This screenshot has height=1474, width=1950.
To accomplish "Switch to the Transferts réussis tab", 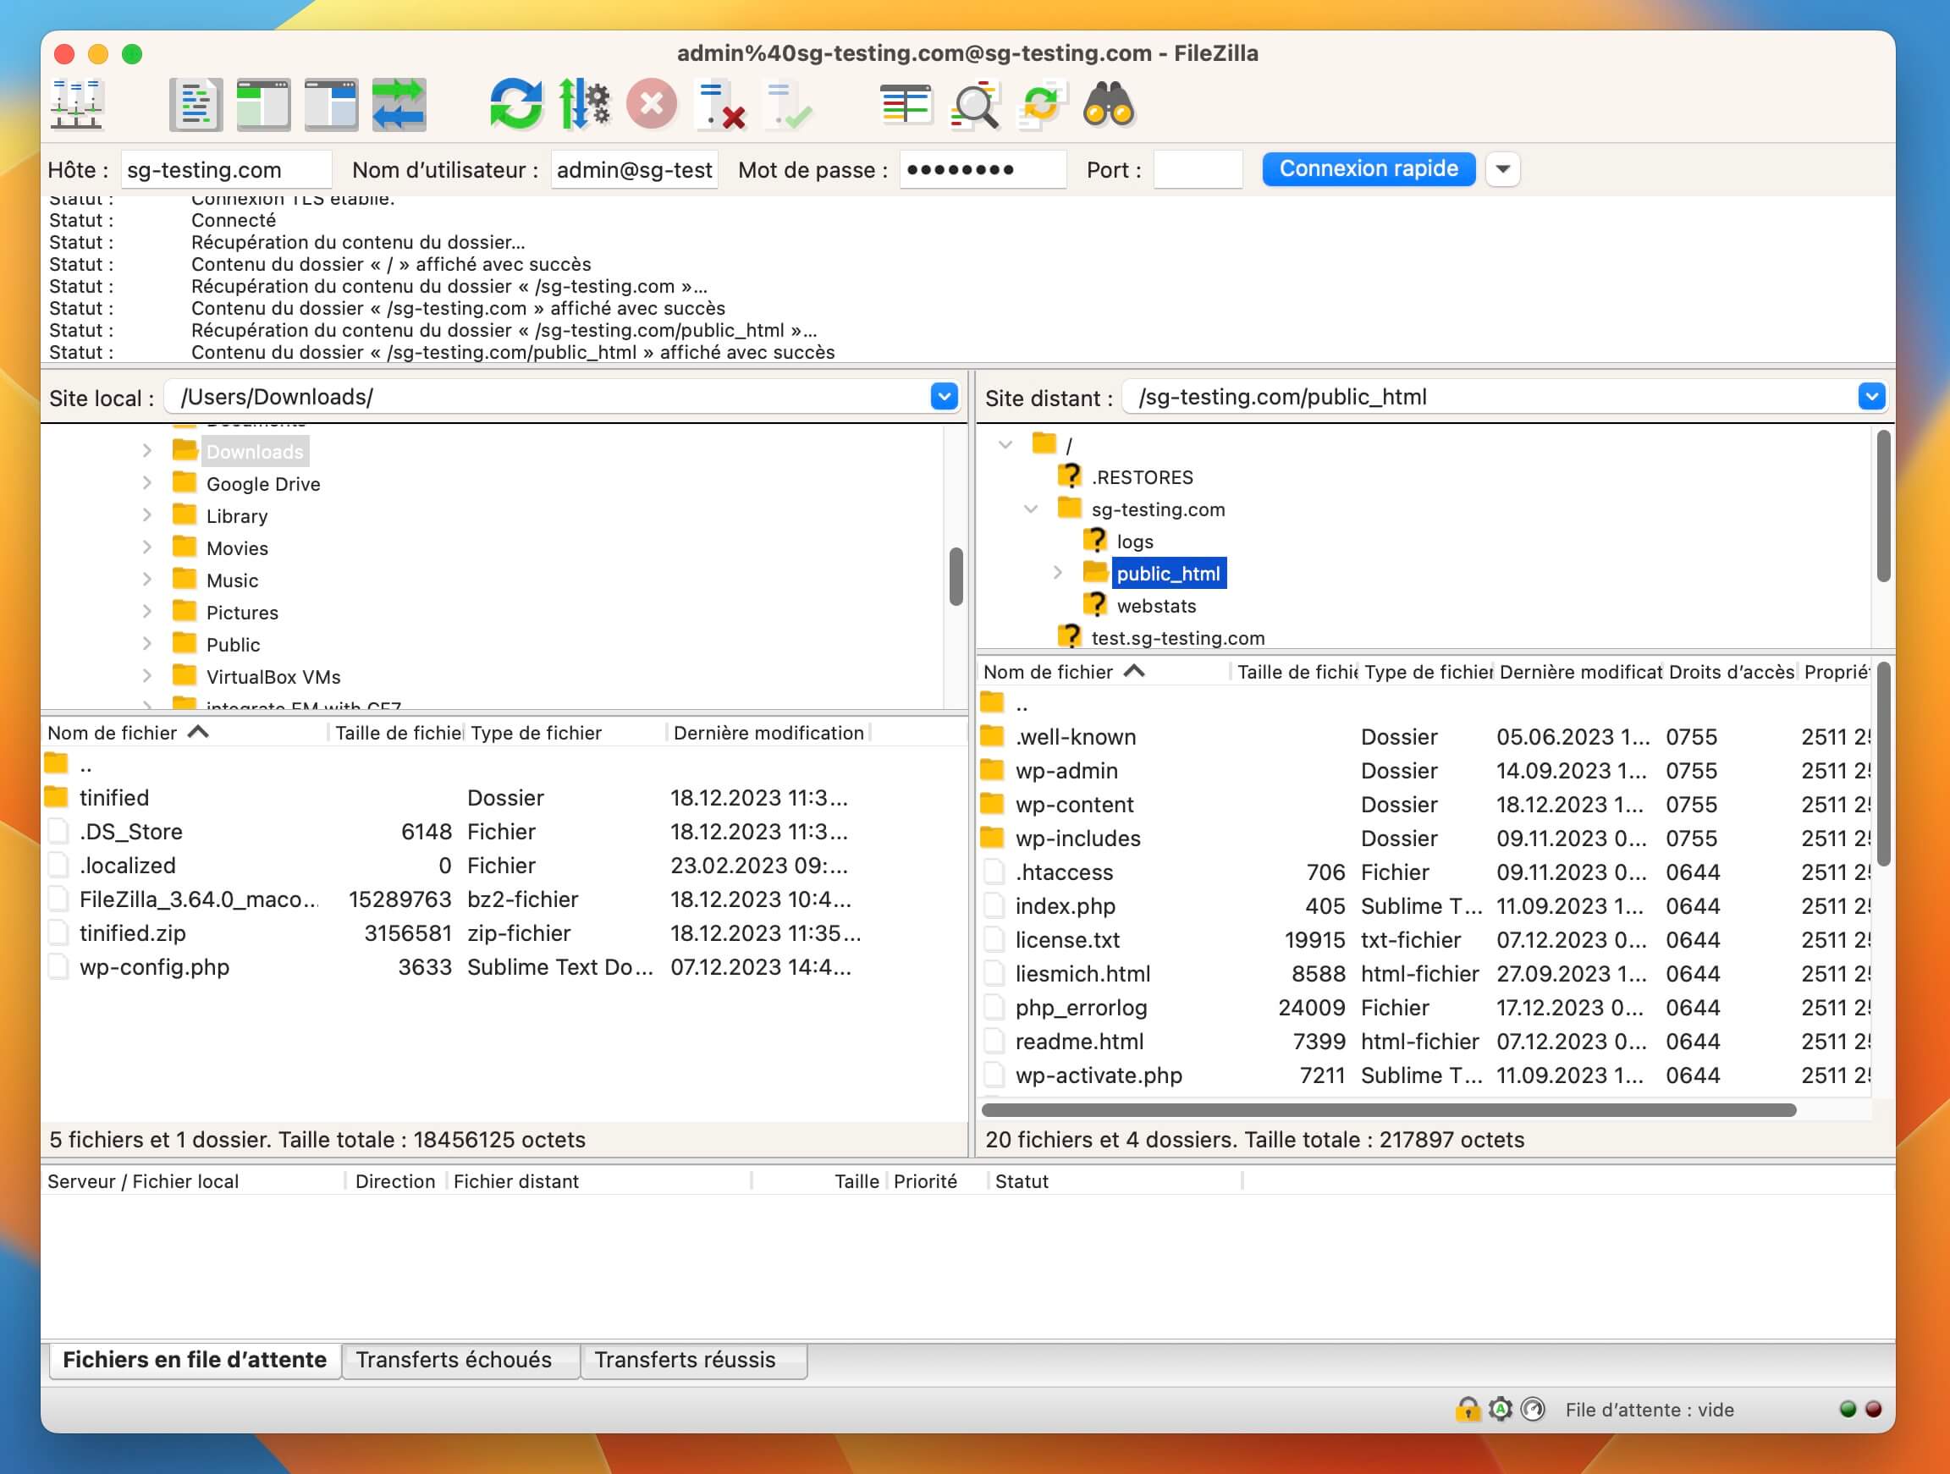I will [x=685, y=1360].
